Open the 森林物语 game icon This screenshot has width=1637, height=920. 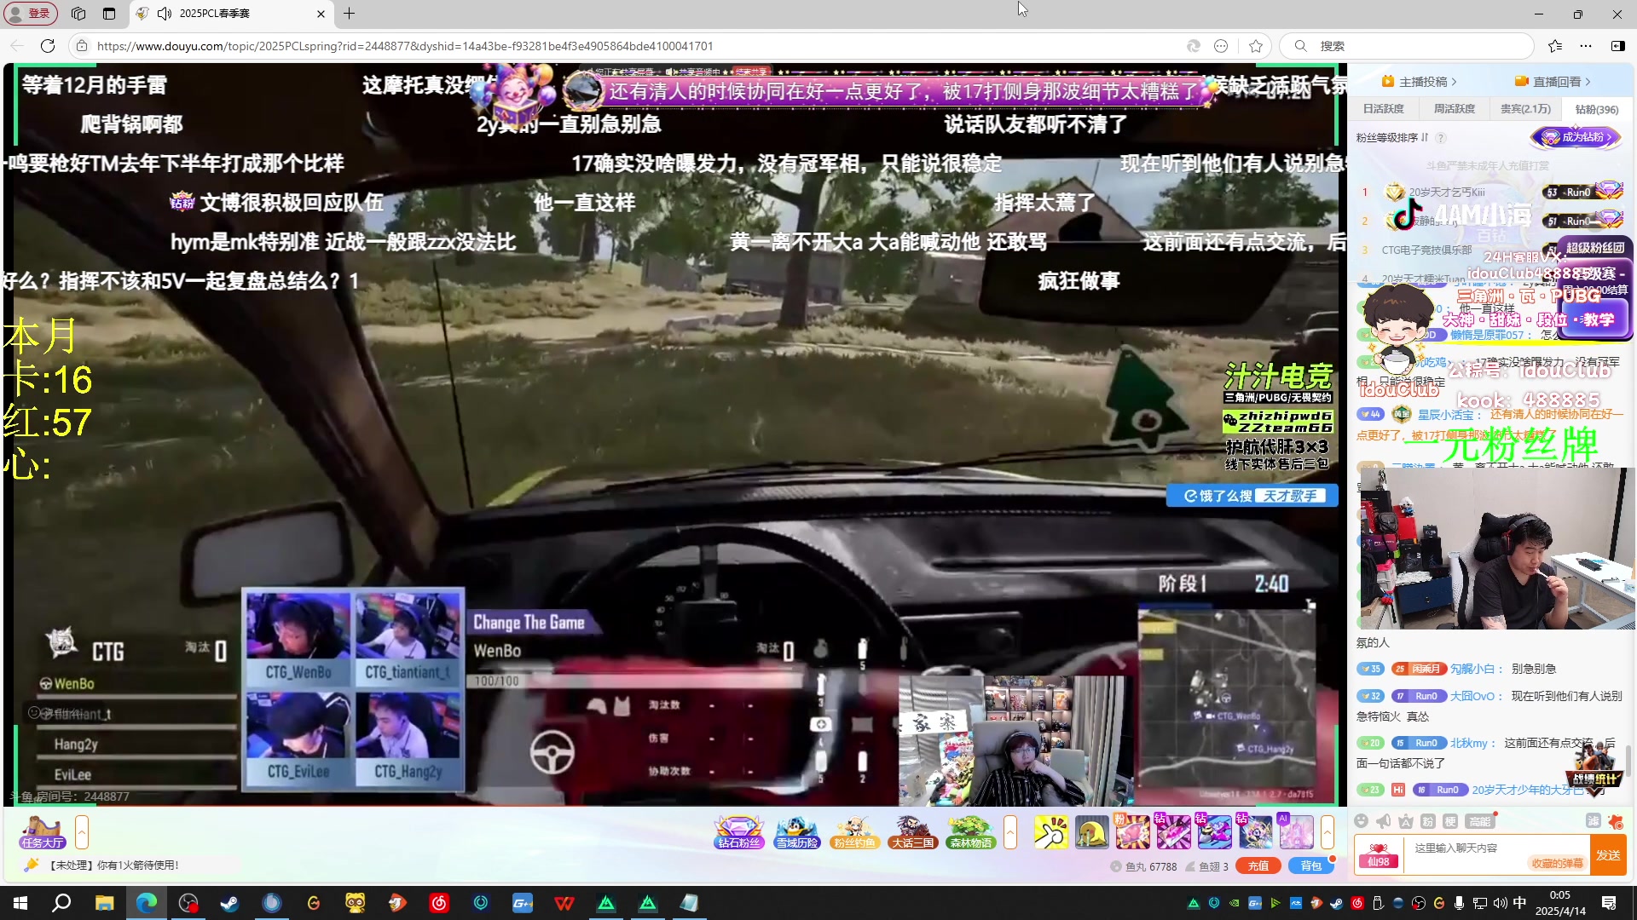(x=970, y=832)
